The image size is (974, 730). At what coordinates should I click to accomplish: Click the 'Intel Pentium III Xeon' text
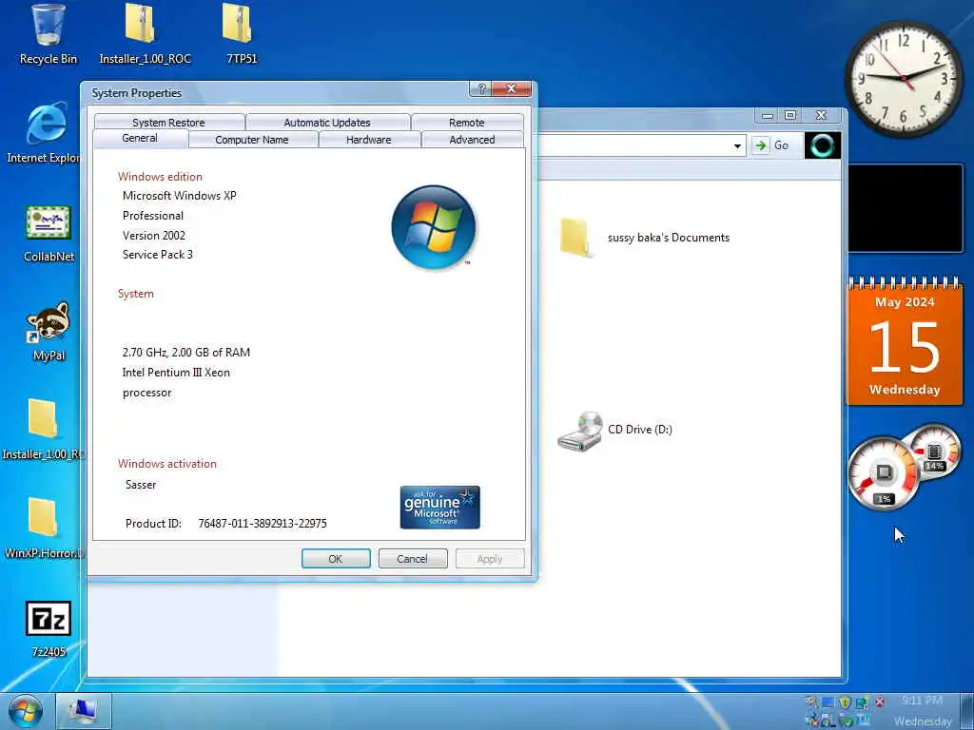(176, 373)
